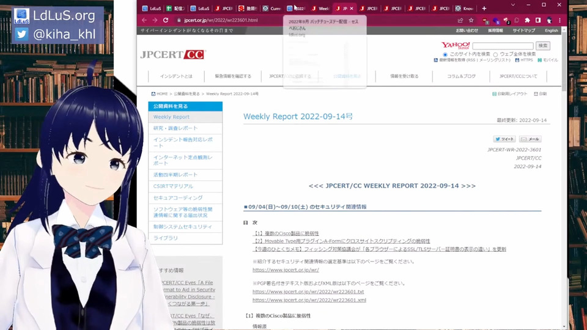Click the RSS feed icon link
This screenshot has height=330, width=587.
[436, 60]
